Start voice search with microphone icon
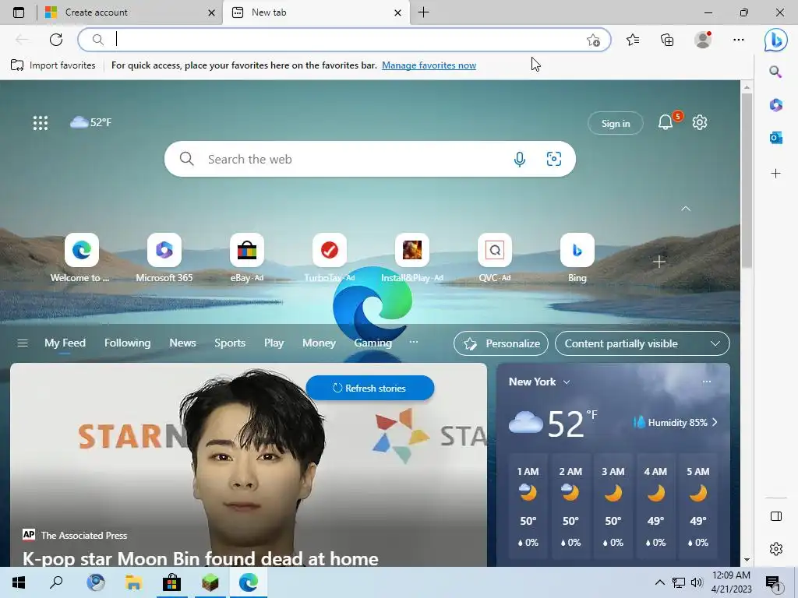The image size is (798, 598). (x=519, y=159)
